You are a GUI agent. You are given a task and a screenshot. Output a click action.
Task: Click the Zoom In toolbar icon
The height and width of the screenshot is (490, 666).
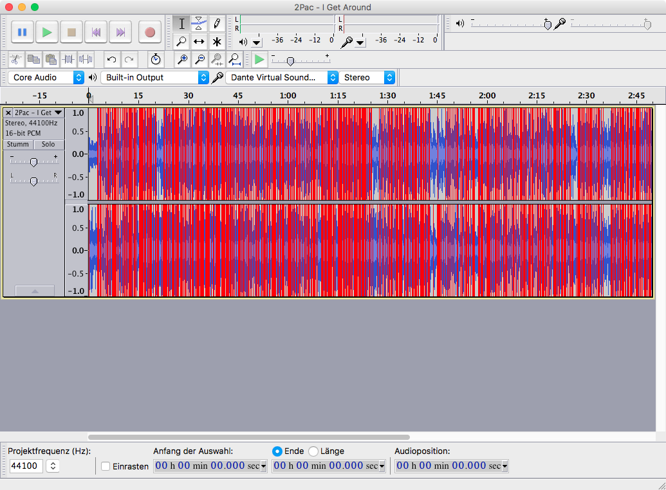coord(182,60)
